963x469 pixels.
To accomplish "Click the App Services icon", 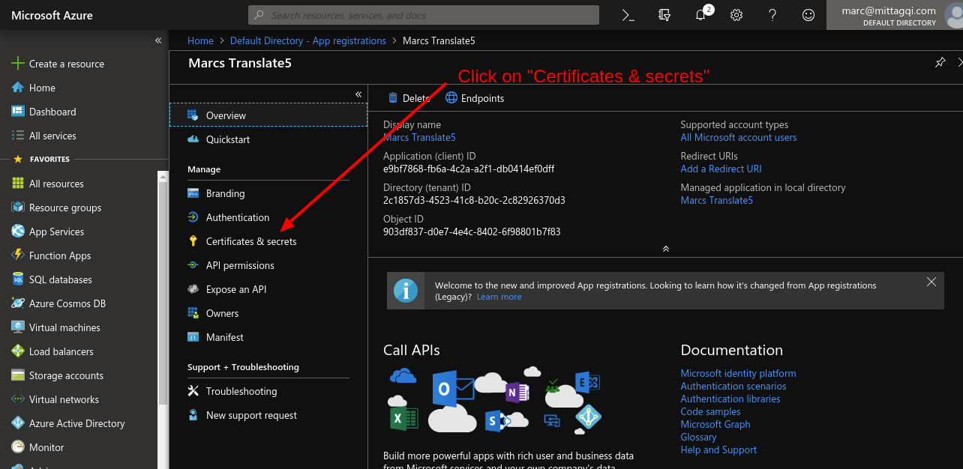I will (18, 232).
